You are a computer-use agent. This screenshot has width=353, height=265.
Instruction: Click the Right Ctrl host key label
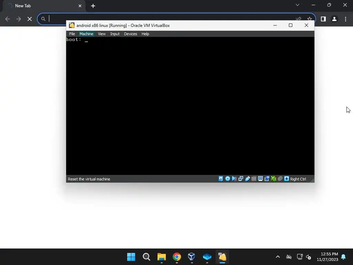click(x=298, y=179)
